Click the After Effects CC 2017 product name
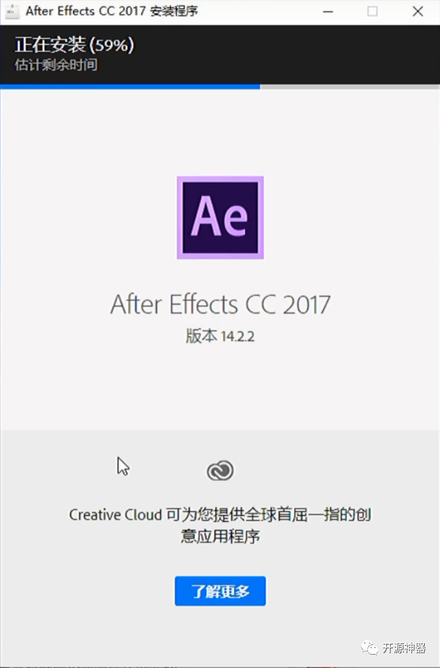 pyautogui.click(x=220, y=304)
